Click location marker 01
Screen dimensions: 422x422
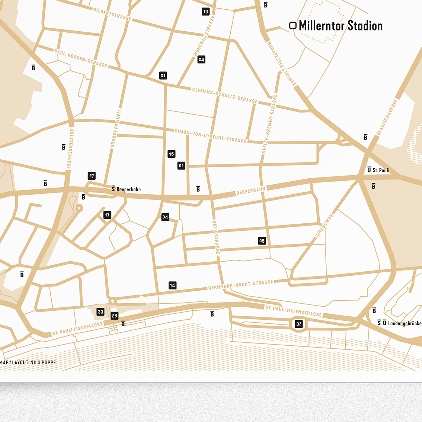point(181,166)
